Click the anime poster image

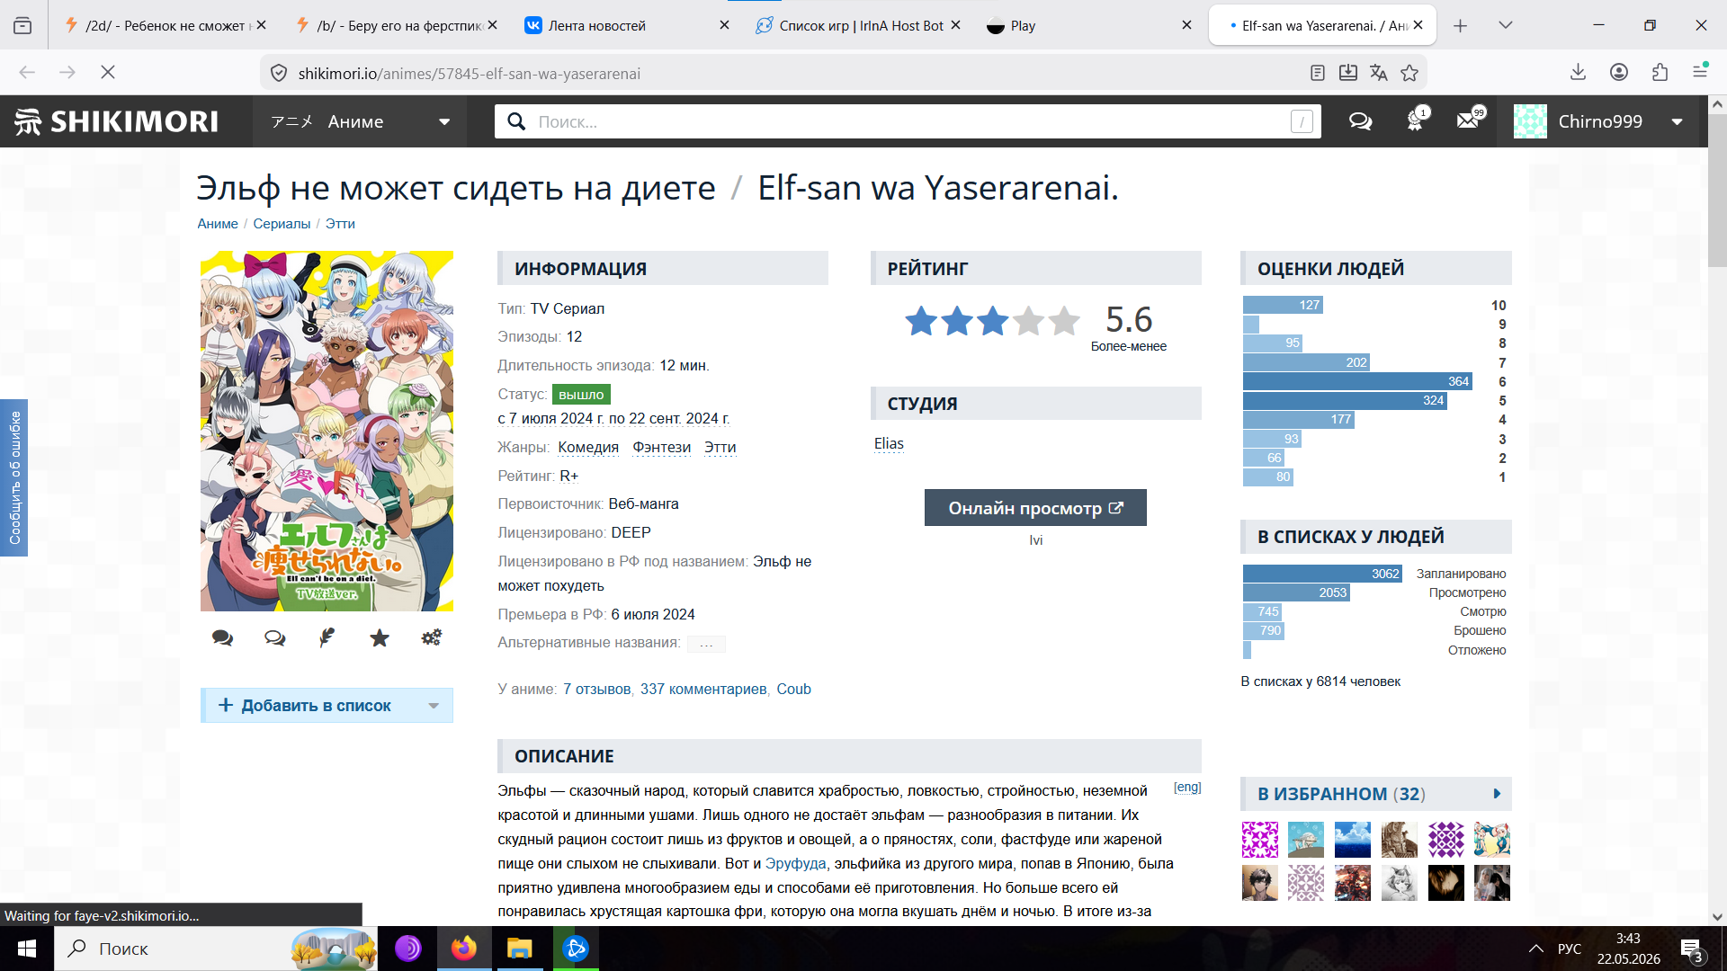(x=327, y=432)
